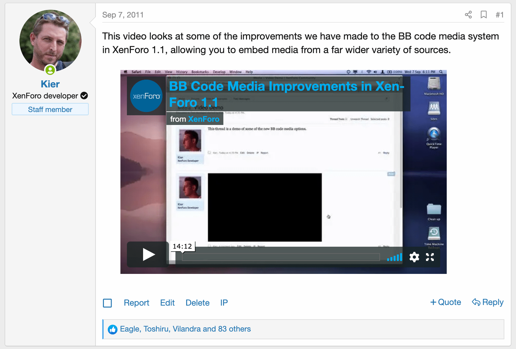
Task: Edit this post
Action: pos(167,303)
